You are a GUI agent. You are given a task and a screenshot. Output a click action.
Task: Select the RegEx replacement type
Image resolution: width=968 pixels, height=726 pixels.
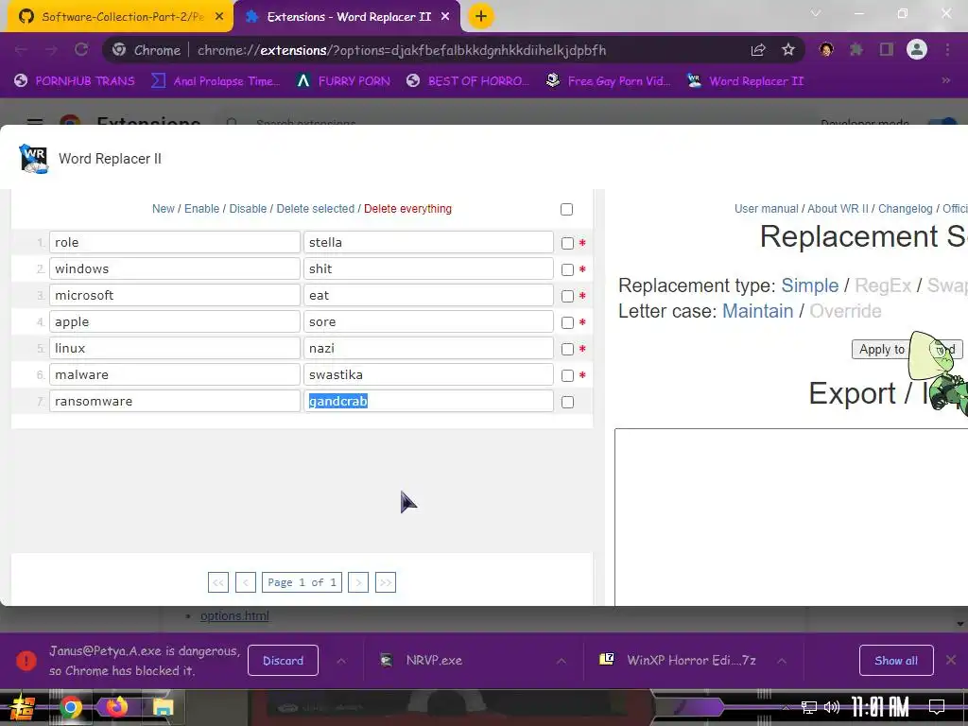point(883,285)
